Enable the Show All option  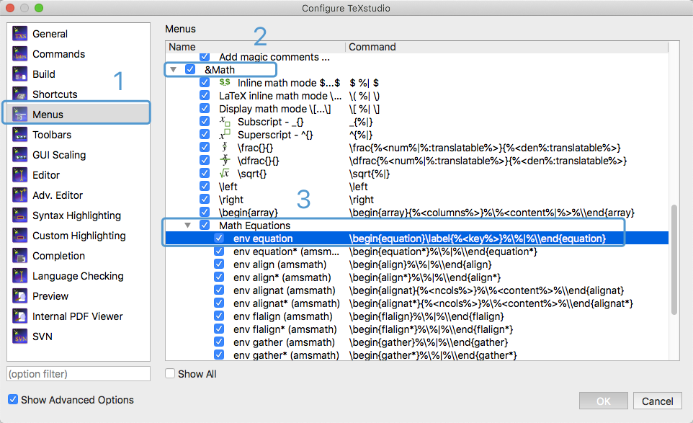[x=169, y=373]
